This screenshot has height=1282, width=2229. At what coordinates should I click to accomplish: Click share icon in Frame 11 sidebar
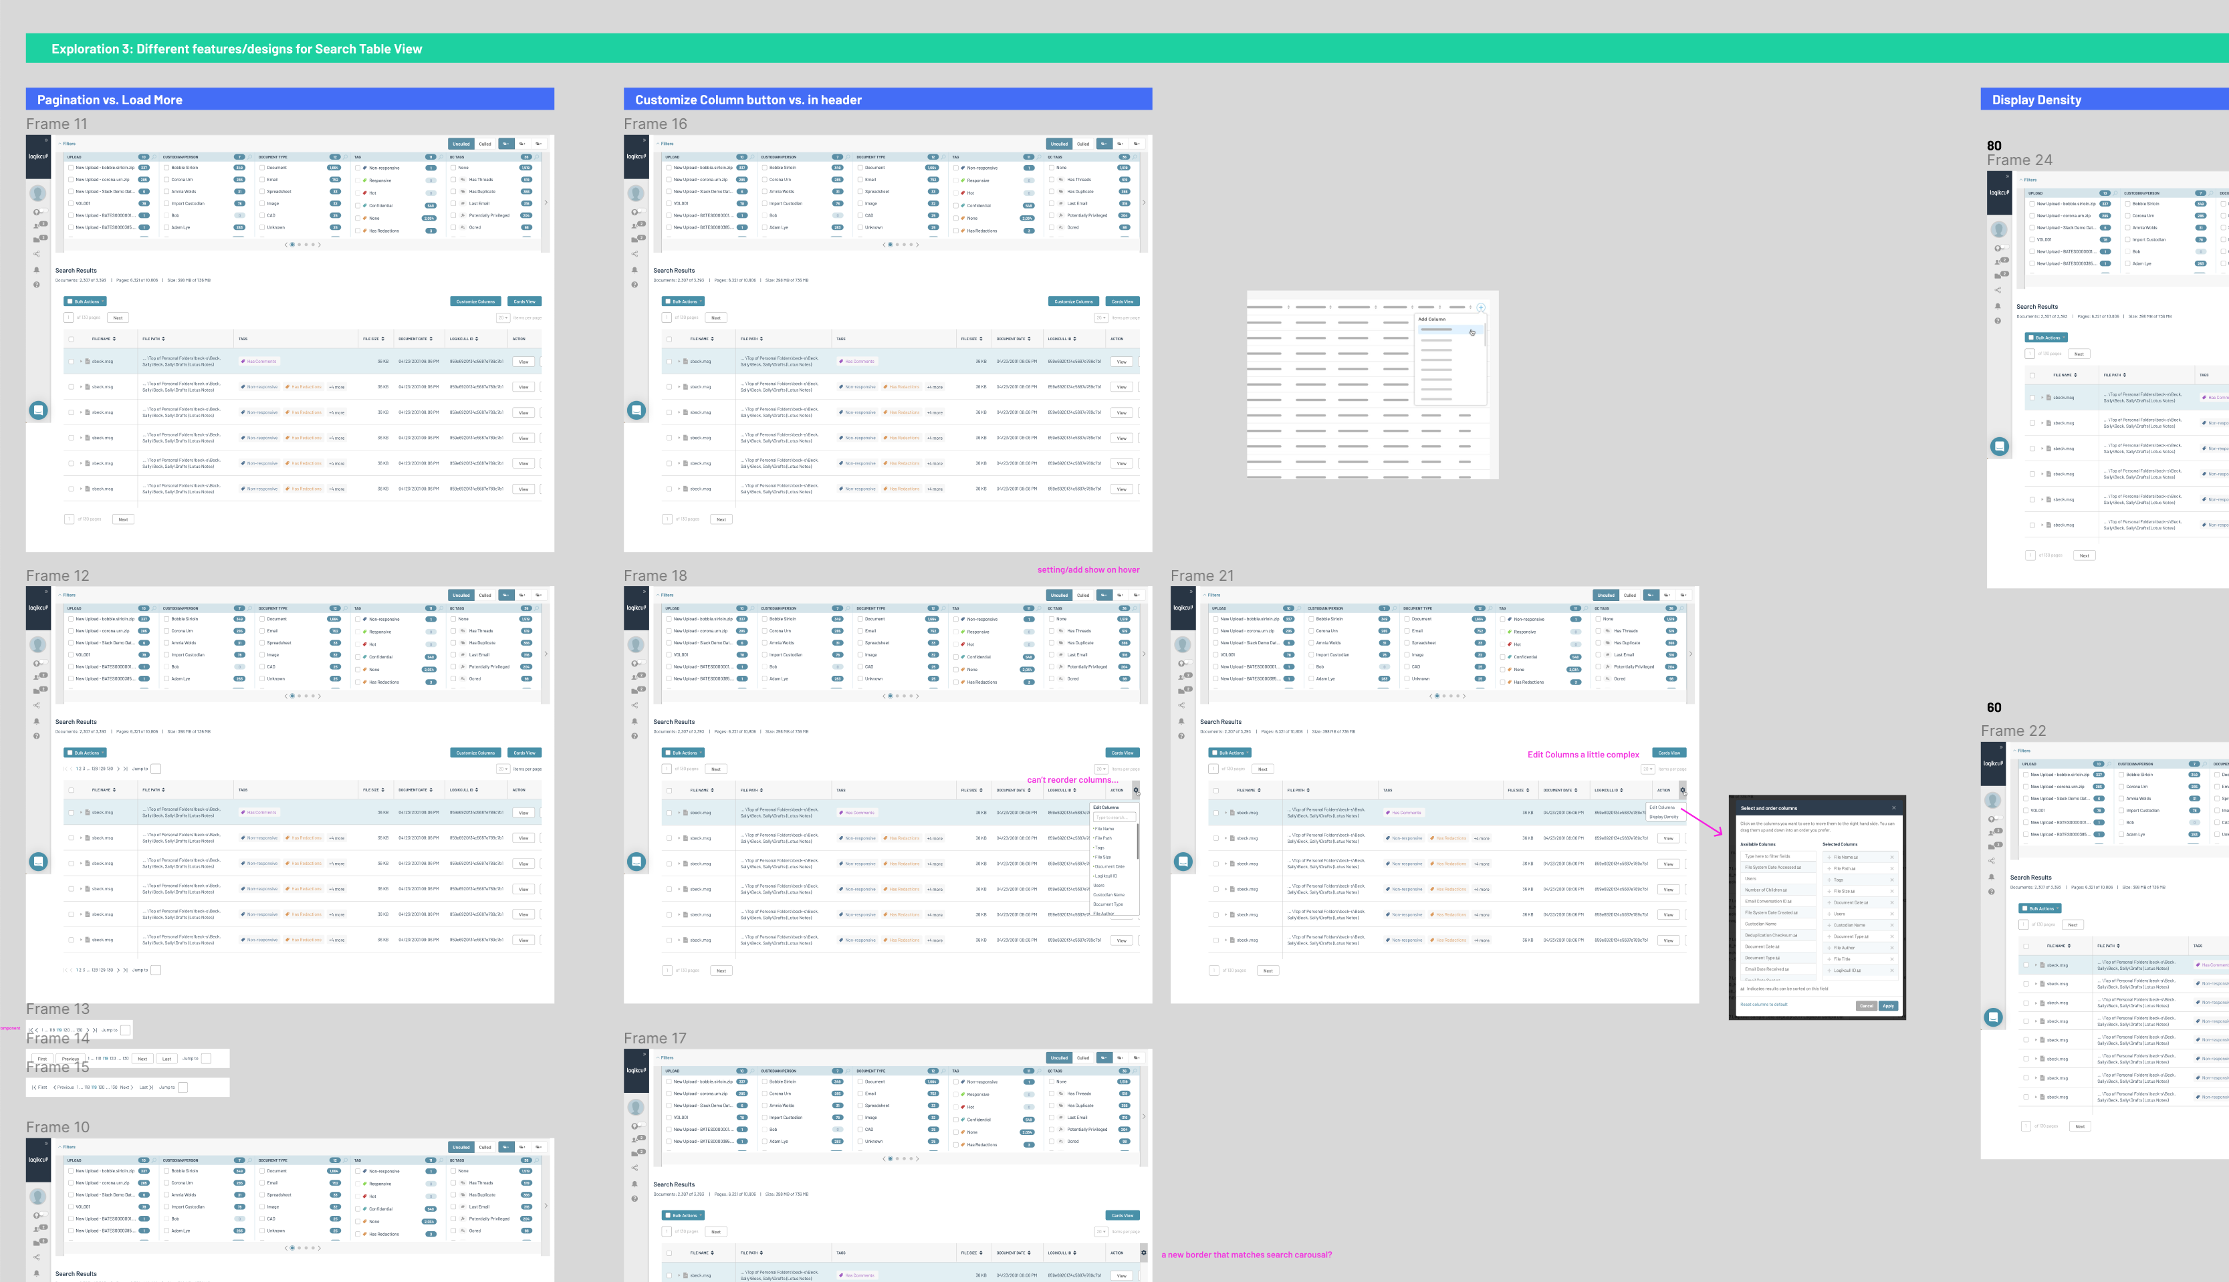point(36,253)
